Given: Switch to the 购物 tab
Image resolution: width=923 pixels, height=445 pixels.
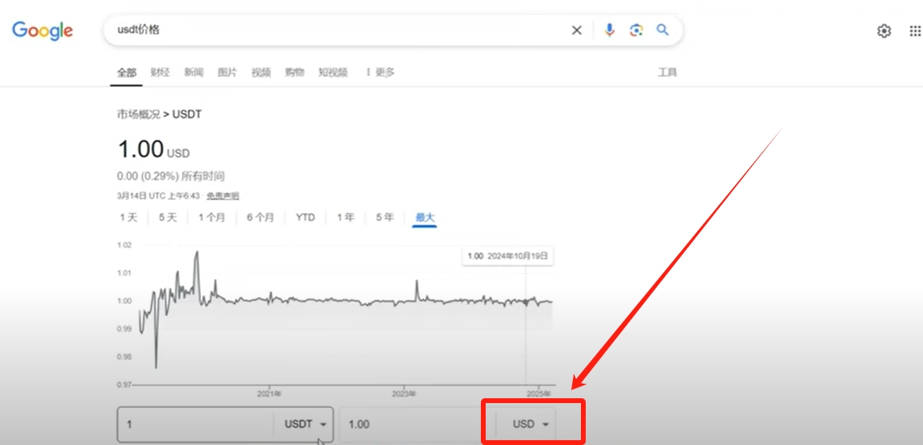Looking at the screenshot, I should click(294, 73).
